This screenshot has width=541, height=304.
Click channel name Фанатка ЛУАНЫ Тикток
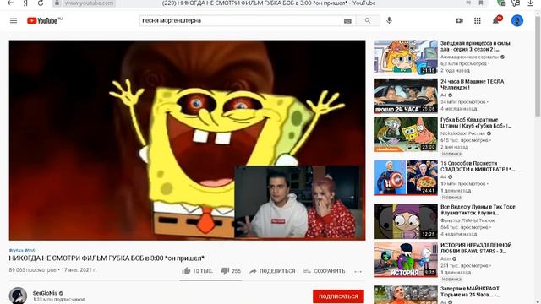click(467, 220)
